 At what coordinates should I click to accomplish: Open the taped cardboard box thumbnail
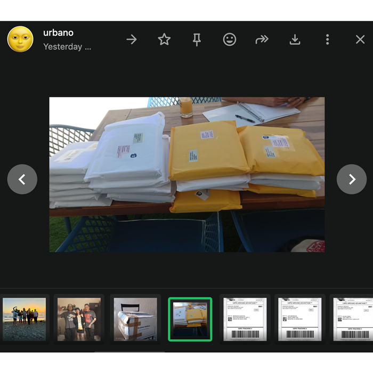(135, 319)
